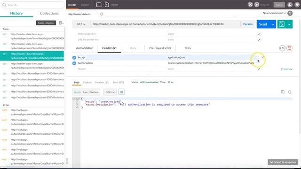Open response Tests (0/0) tab
This screenshot has width=301, height=169.
119,83
